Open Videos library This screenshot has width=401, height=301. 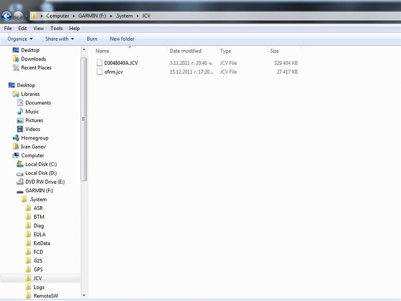pyautogui.click(x=33, y=129)
